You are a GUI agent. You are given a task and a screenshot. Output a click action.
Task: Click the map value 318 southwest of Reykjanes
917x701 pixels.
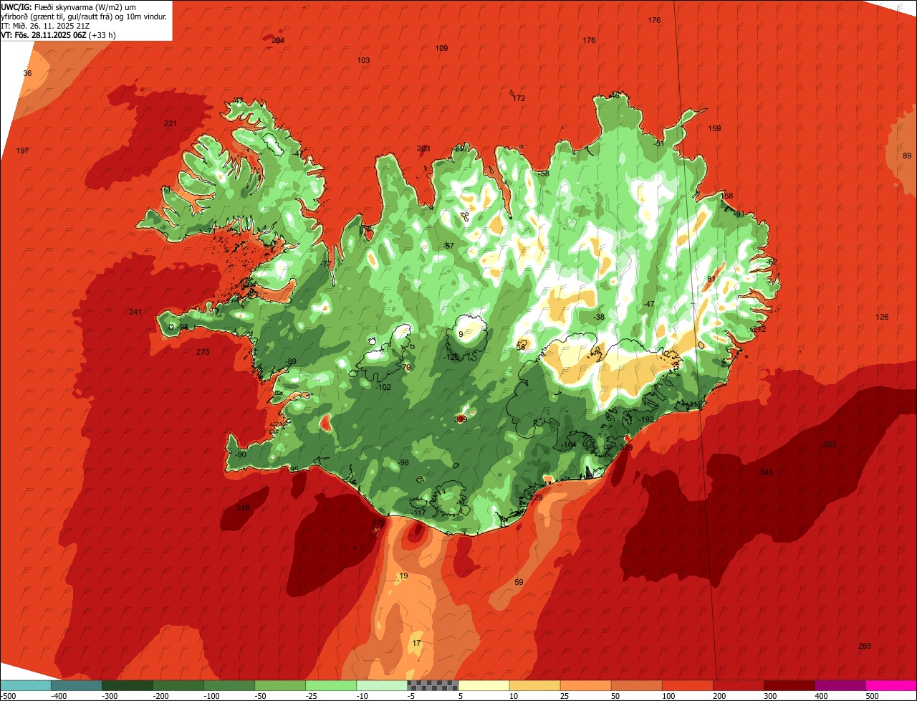[x=243, y=507]
